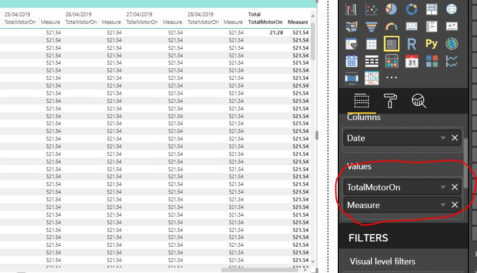477x273 pixels.
Task: Select the filled map visualization
Action: point(351,27)
